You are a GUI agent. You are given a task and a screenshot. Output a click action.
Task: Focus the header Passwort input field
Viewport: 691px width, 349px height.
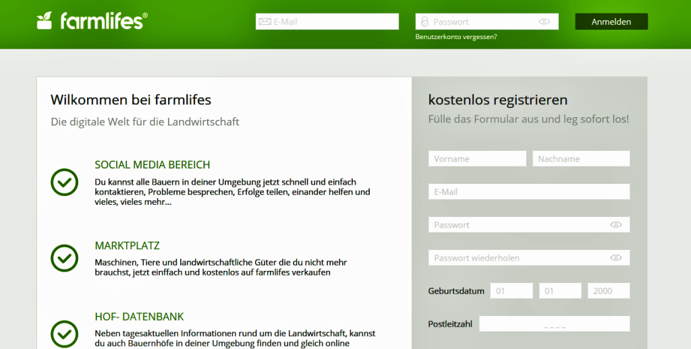(x=487, y=22)
